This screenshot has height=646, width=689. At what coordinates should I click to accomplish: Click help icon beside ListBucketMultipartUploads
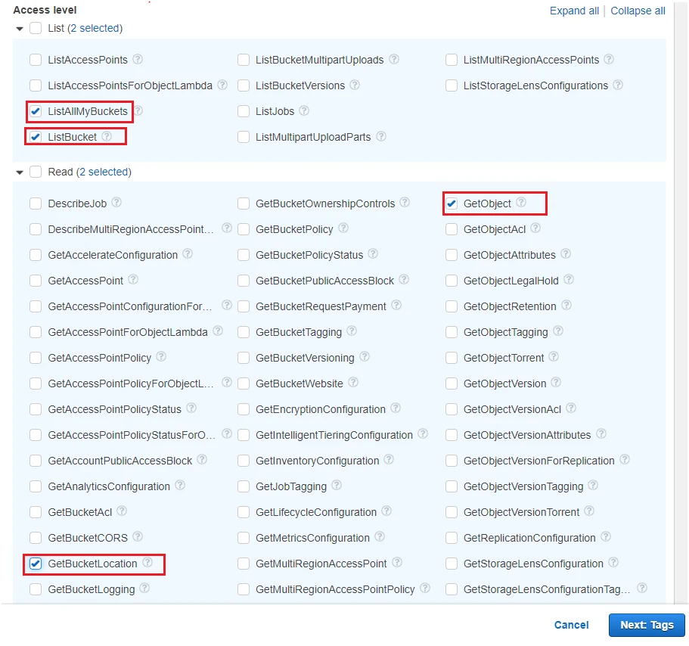click(394, 59)
